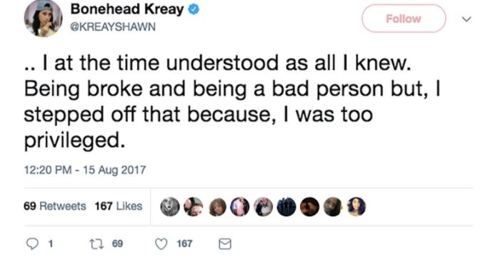The image size is (493, 268).
Task: Click the last liker avatar in row
Action: tap(357, 207)
